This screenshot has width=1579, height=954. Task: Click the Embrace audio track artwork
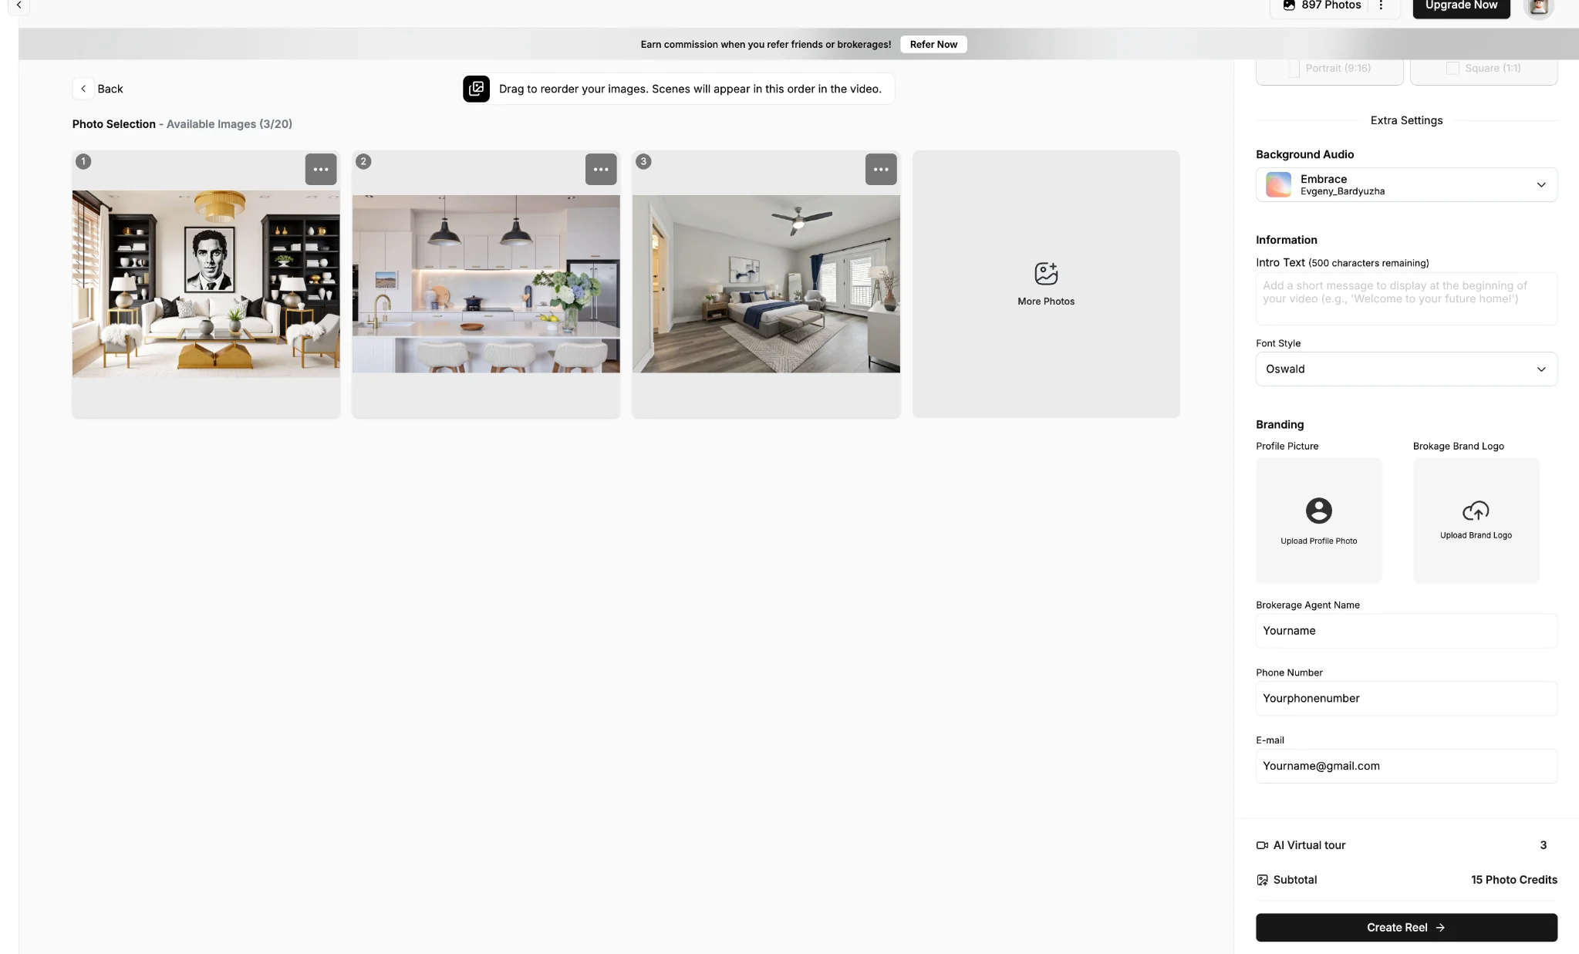click(1278, 185)
